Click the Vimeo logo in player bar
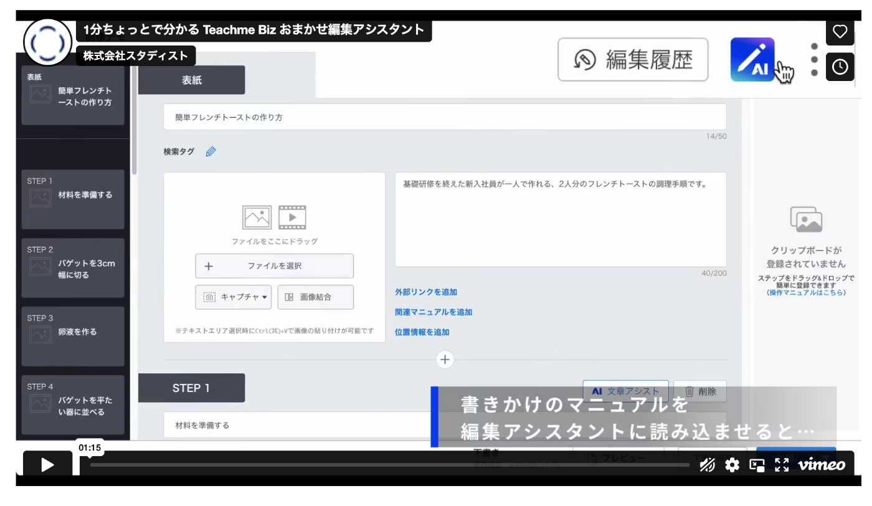Screen dimensions: 872x506 [822, 465]
